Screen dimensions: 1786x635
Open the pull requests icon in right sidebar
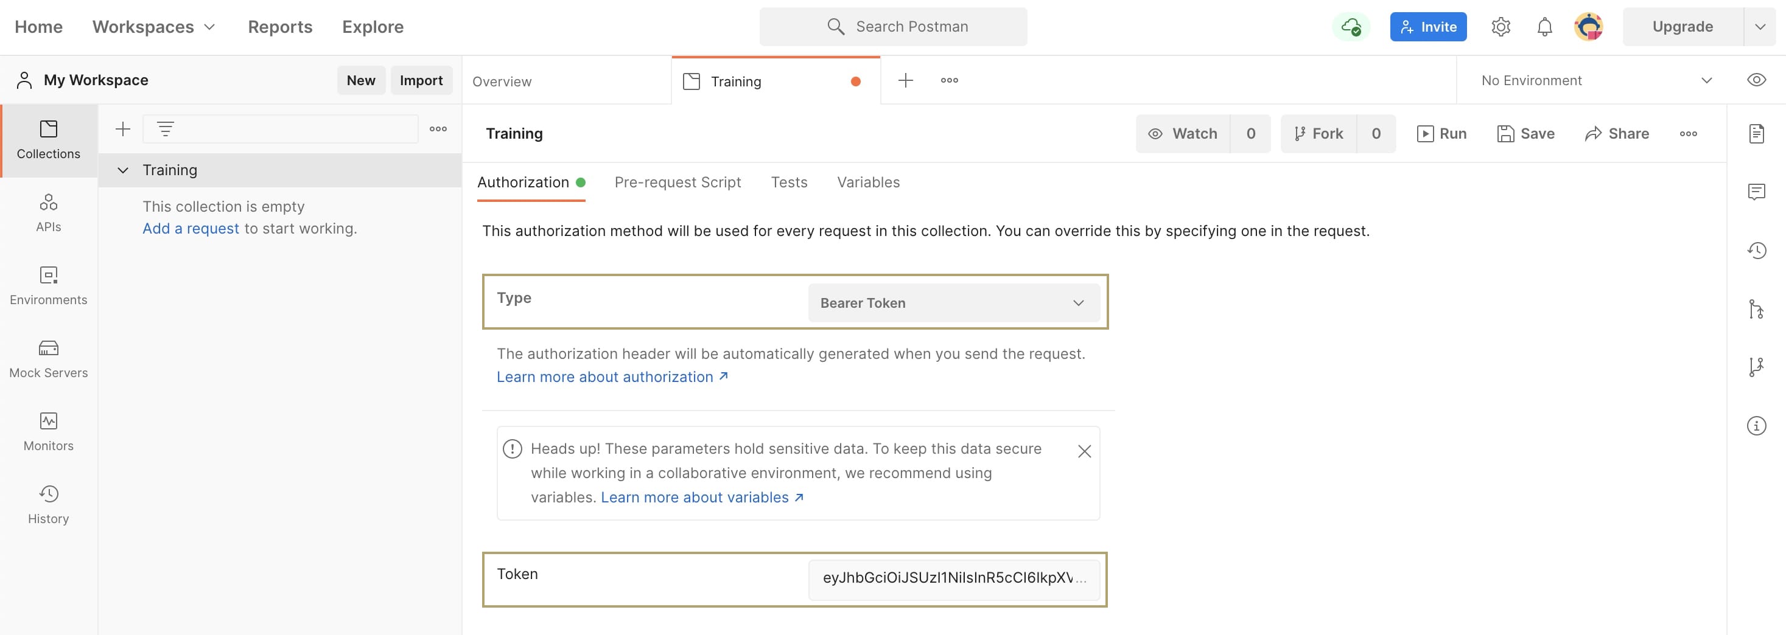coord(1756,309)
